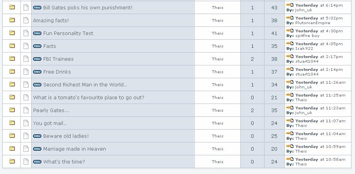Click thread starter Theis on Free Drinks row
355x174 pixels.
pyautogui.click(x=218, y=72)
